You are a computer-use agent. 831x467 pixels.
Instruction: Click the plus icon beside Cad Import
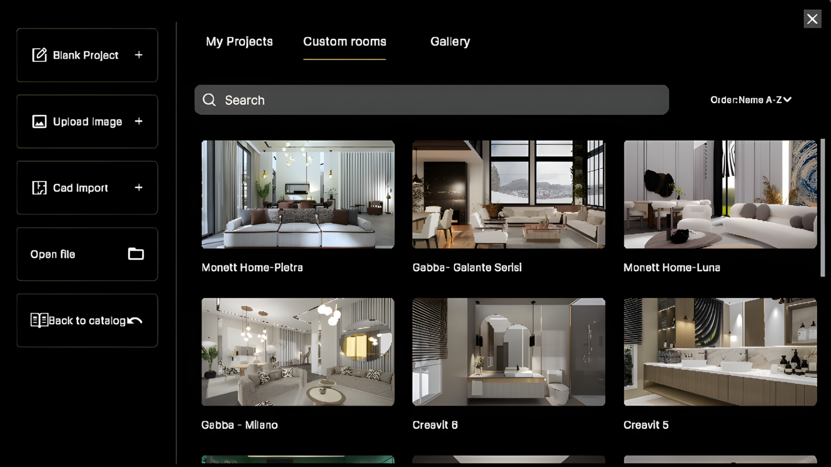139,188
